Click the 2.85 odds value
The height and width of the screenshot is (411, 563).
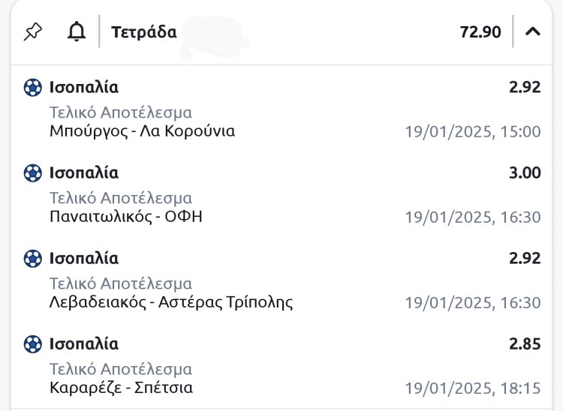pyautogui.click(x=525, y=344)
